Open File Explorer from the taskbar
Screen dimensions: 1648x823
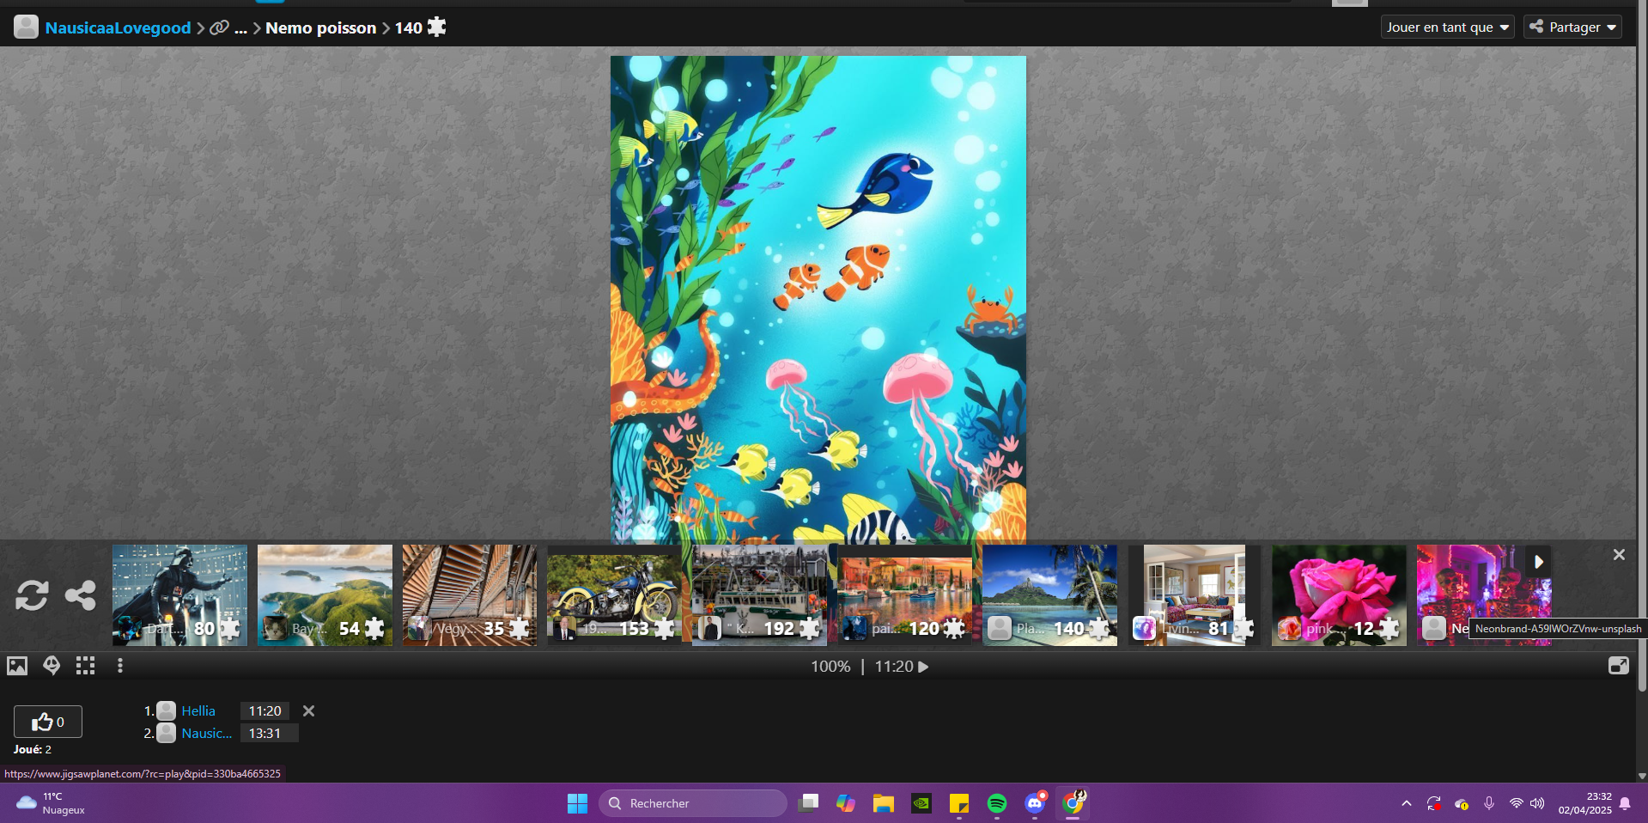tap(884, 803)
